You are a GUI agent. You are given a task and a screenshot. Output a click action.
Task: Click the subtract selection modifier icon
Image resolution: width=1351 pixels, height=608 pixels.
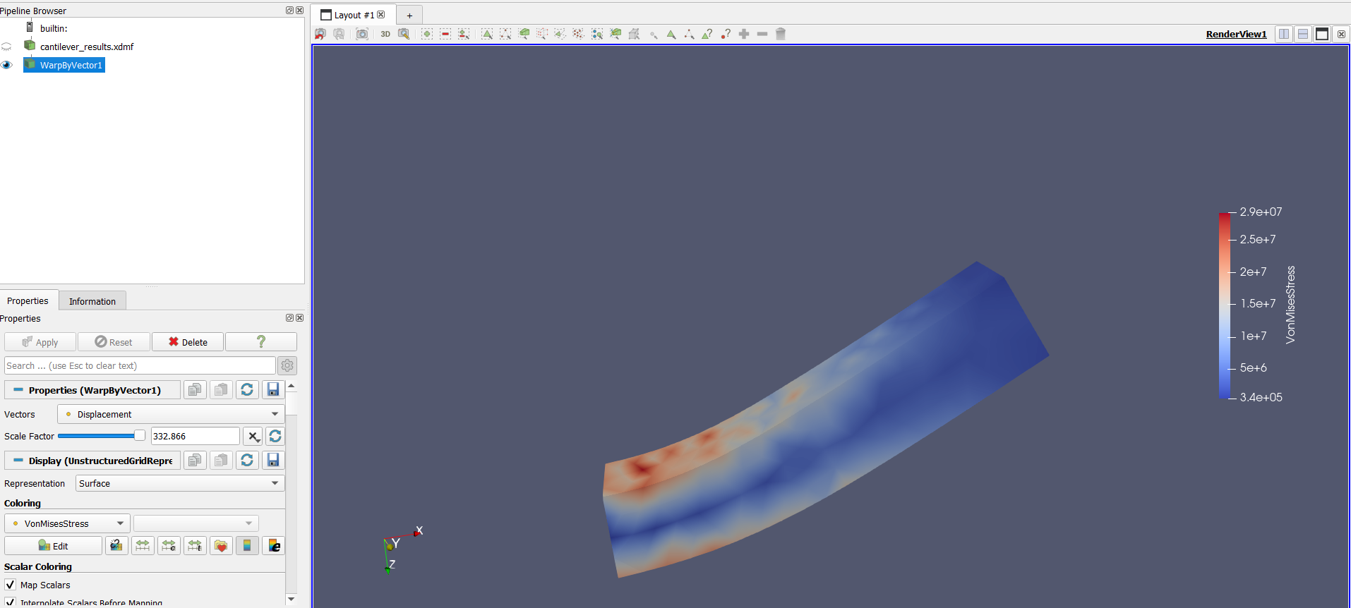[x=445, y=34]
